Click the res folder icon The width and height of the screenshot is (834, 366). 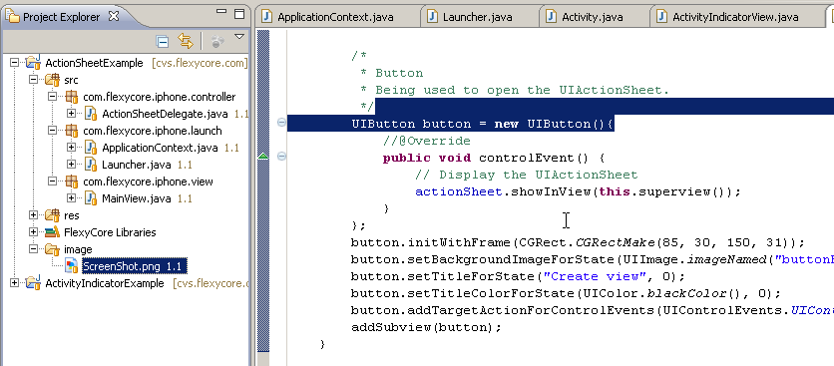click(x=52, y=215)
